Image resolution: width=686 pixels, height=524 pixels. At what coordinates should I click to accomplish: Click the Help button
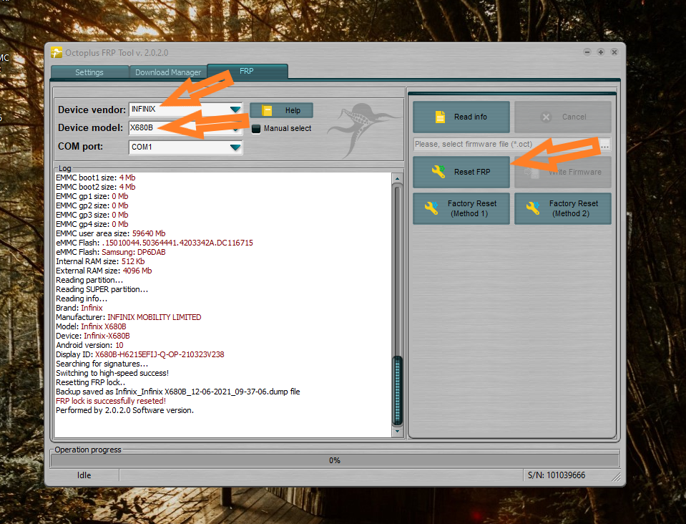click(x=281, y=110)
